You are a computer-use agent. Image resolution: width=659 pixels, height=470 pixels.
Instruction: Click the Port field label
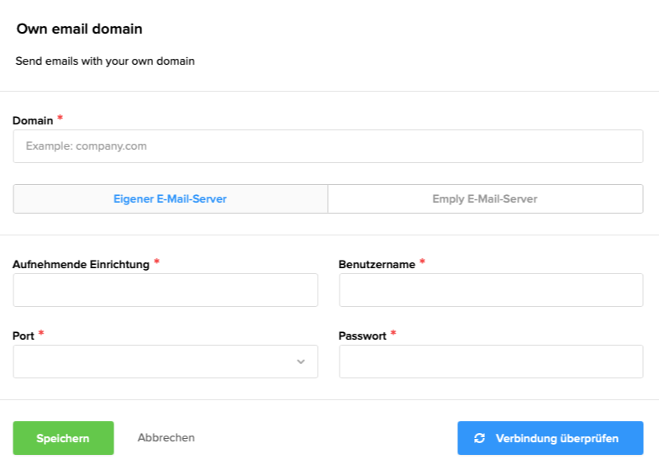tap(24, 335)
